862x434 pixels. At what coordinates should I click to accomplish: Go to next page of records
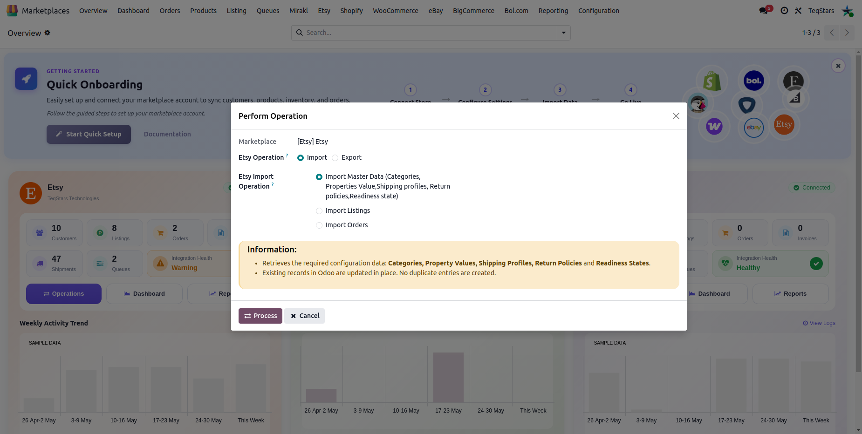tap(847, 33)
